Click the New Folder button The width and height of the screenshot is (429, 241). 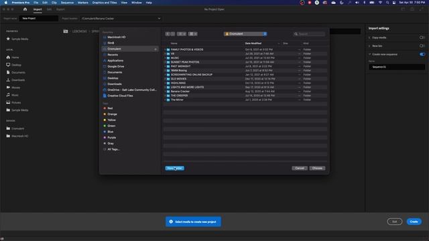(x=174, y=168)
